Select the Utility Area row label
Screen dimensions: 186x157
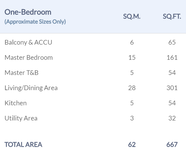pos(21,118)
